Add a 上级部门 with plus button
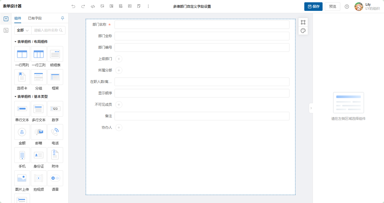The image size is (384, 203). (119, 59)
